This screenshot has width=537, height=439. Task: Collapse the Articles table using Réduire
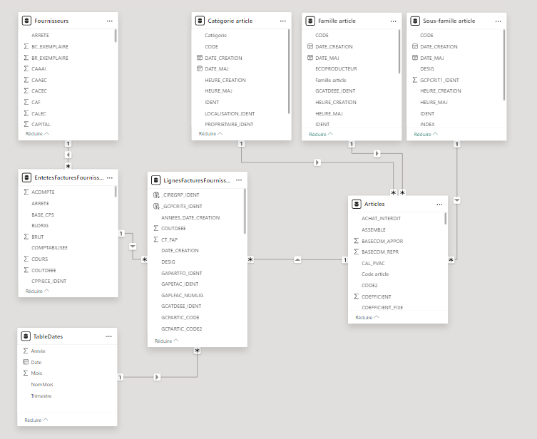click(367, 317)
